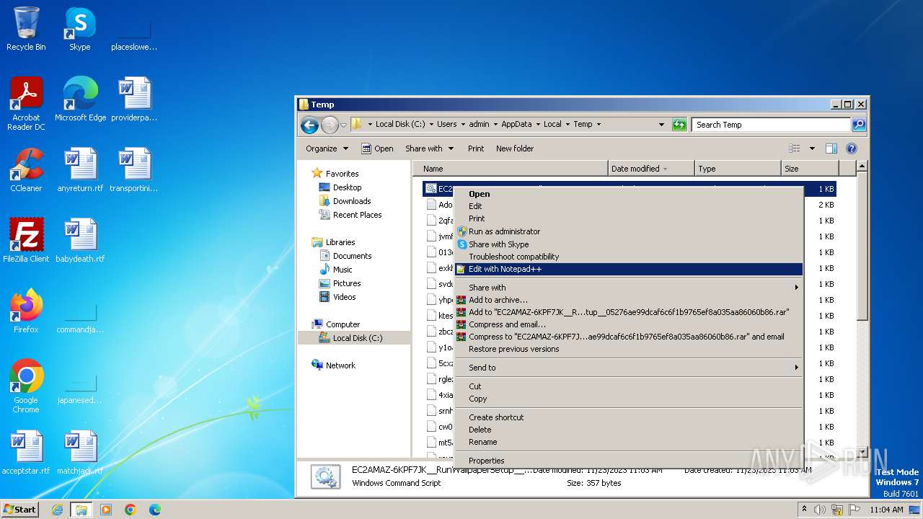Click the volume icon in system tray
The image size is (923, 519).
[x=820, y=510]
